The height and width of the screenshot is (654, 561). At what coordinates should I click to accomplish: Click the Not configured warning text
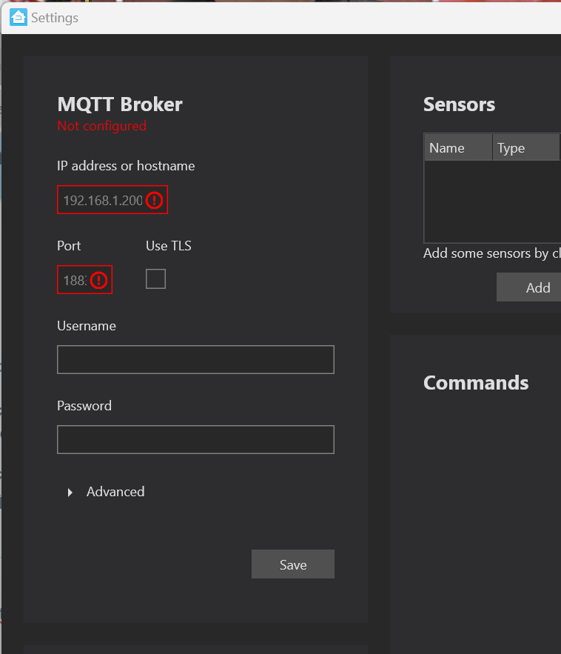(101, 126)
